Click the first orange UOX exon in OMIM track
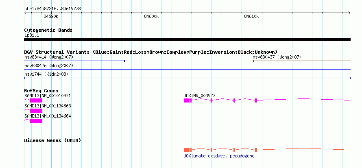The height and width of the screenshot is (168, 362). point(187,150)
